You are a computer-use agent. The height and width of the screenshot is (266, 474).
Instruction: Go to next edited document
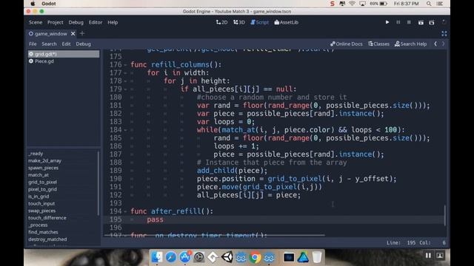point(443,44)
